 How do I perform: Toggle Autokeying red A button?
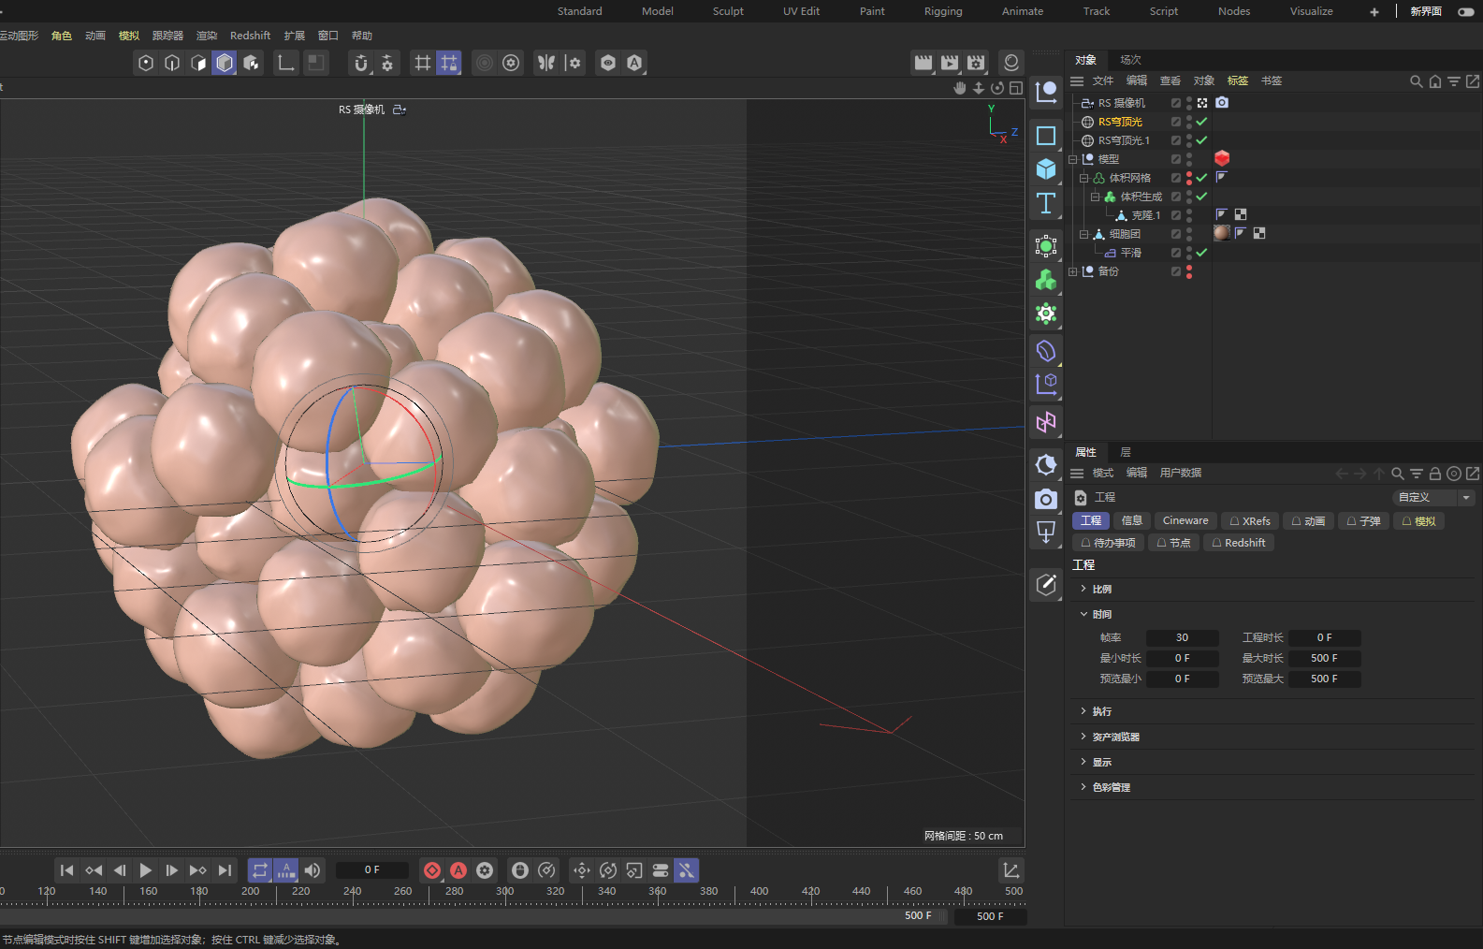tap(458, 870)
